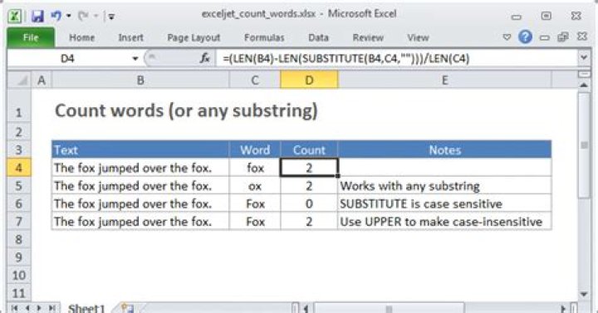This screenshot has height=313, width=598.
Task: Click the 'Word' table header cell
Action: click(255, 149)
